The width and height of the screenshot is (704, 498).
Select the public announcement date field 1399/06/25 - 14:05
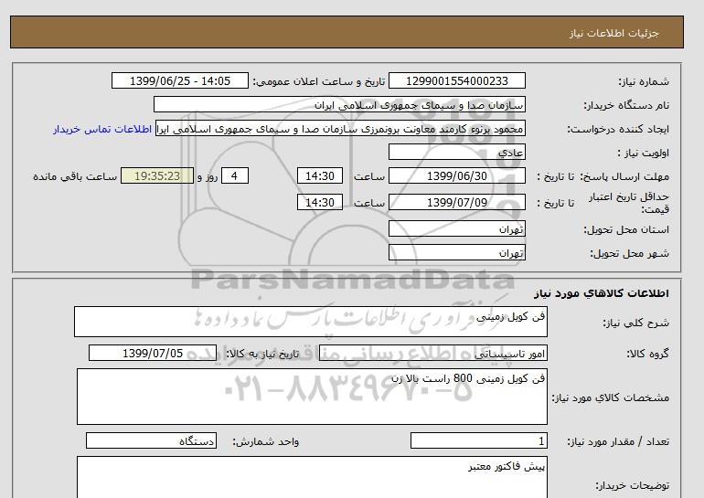[x=179, y=81]
